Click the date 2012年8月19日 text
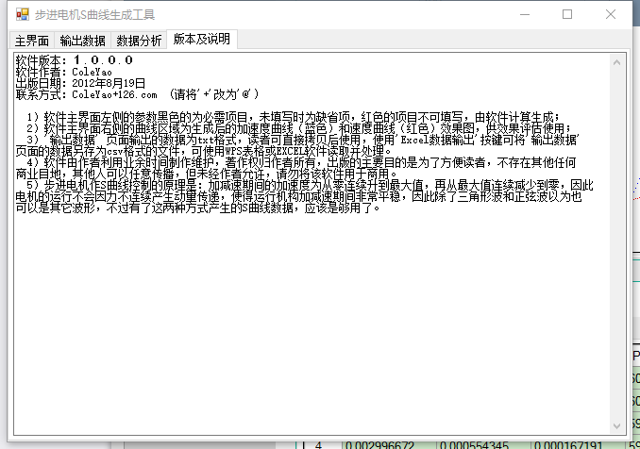Image resolution: width=640 pixels, height=449 pixels. (109, 83)
